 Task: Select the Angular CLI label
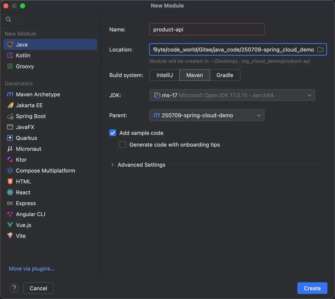coord(30,214)
